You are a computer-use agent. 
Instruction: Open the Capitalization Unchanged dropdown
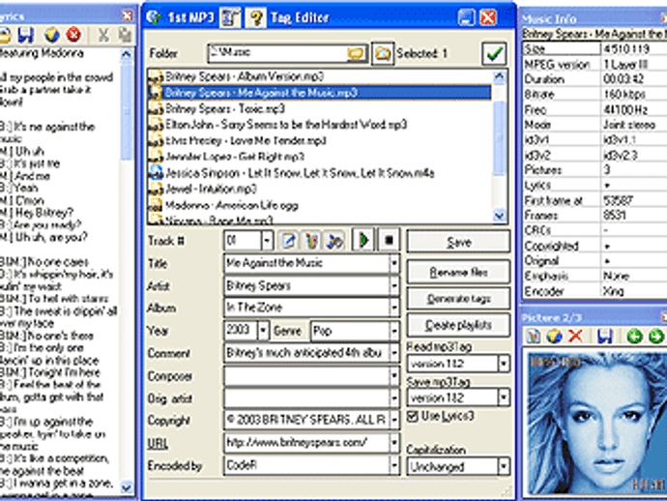coord(504,466)
